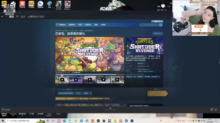220x123 pixels.
Task: Open the Tribute Games Inc. developer link
Action: (x=143, y=69)
